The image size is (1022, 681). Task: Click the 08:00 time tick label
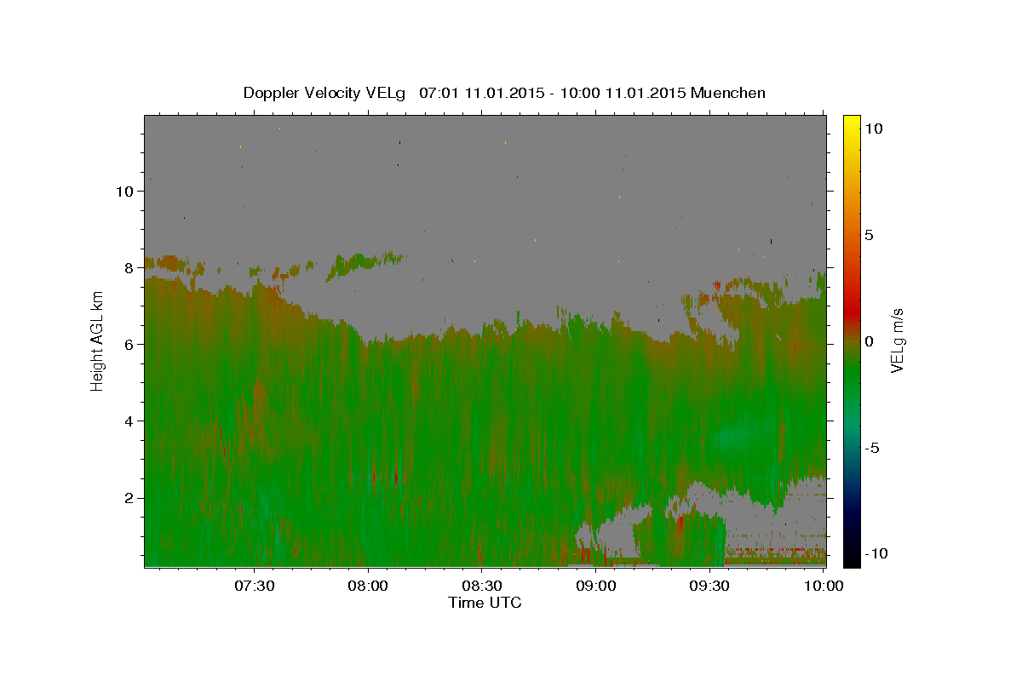[368, 587]
